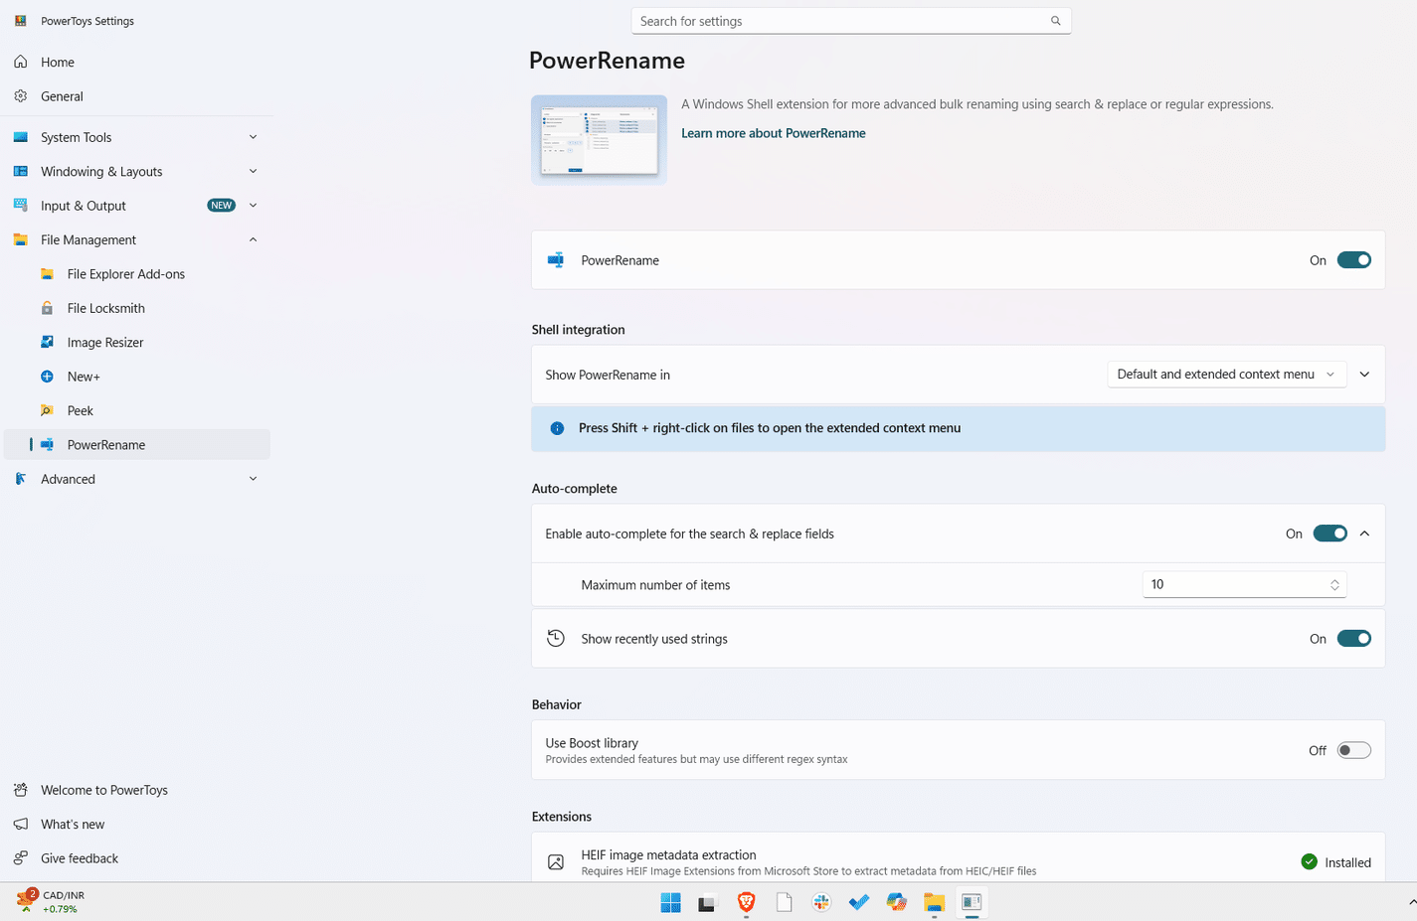Click the PowerRename preview thumbnail
Viewport: 1417px width, 921px height.
pyautogui.click(x=599, y=140)
